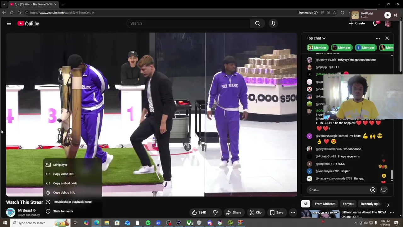
Task: Go back in browser
Action: 4,13
